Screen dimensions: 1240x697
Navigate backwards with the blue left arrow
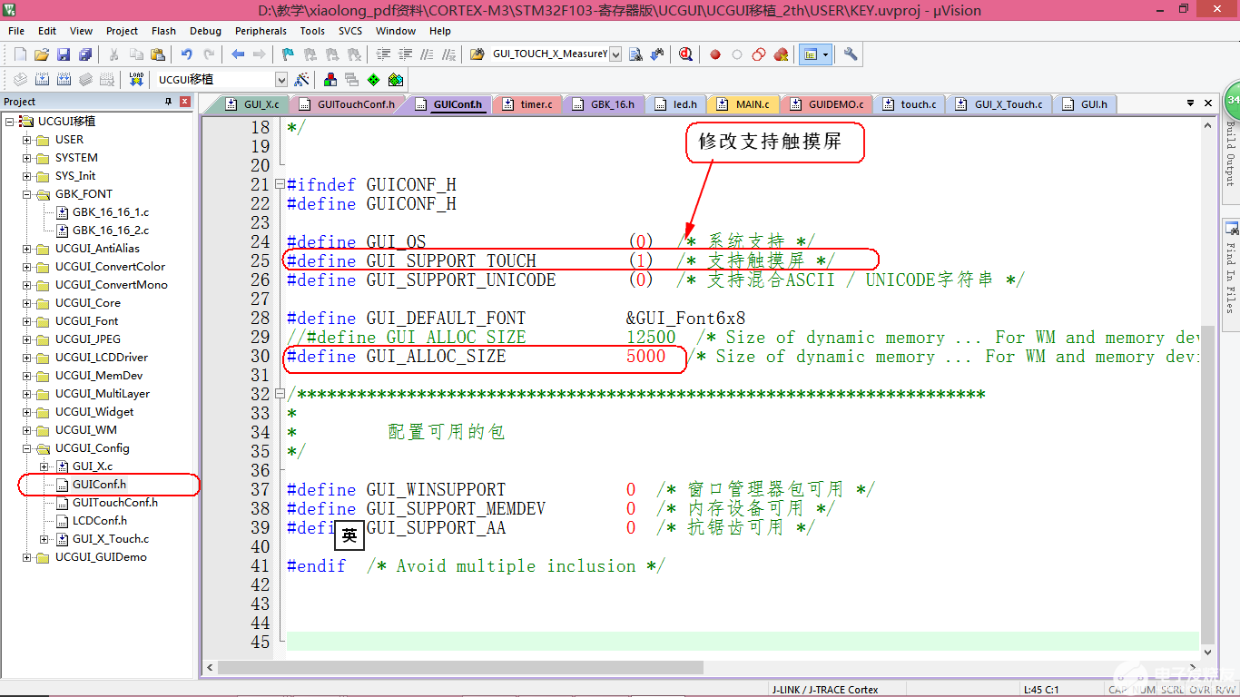click(238, 54)
